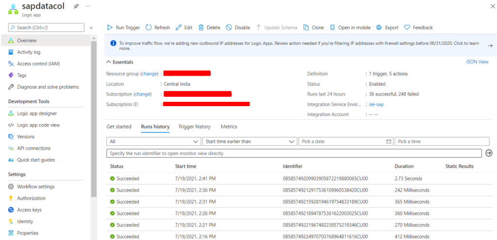The height and width of the screenshot is (240, 497).
Task: Open the Start time earlier than dropdown
Action: click(250, 142)
